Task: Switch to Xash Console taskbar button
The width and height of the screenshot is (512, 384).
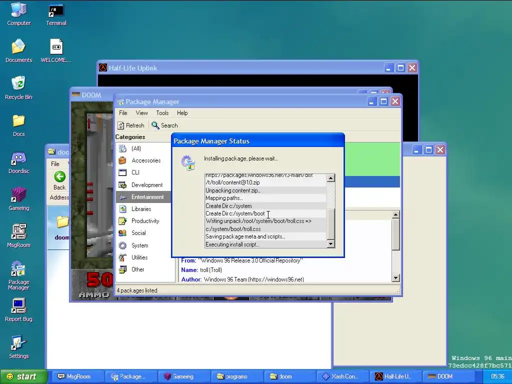Action: tap(343, 377)
